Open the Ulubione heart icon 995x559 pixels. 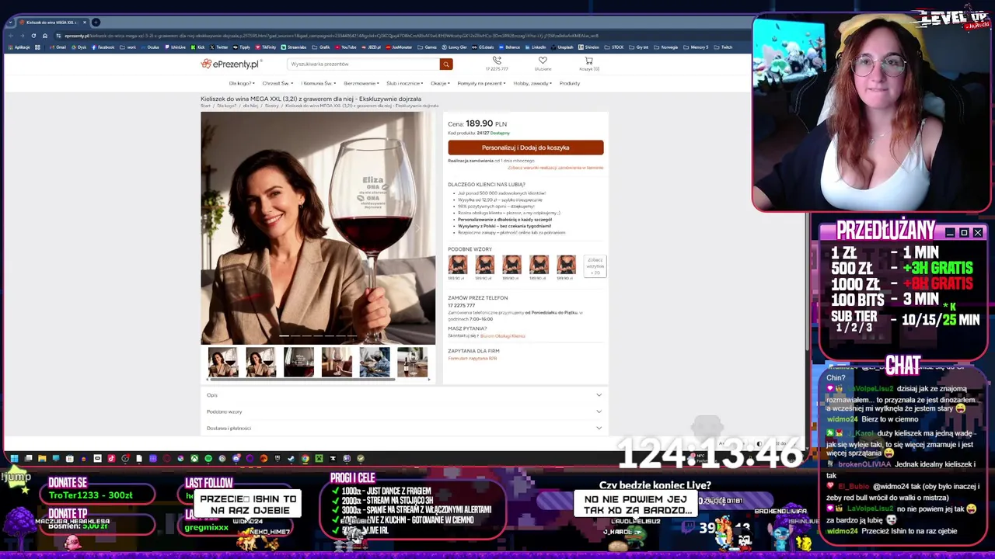tap(543, 61)
